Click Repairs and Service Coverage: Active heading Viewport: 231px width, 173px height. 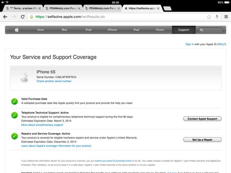(x=46, y=134)
